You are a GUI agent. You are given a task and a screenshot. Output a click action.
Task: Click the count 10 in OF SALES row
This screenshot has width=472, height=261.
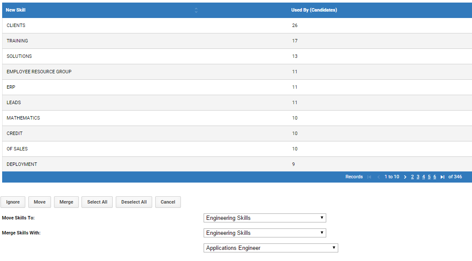tap(295, 149)
